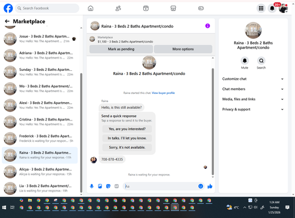Click the 708-878-4335 message bubble
The image size is (295, 218).
pos(112,160)
